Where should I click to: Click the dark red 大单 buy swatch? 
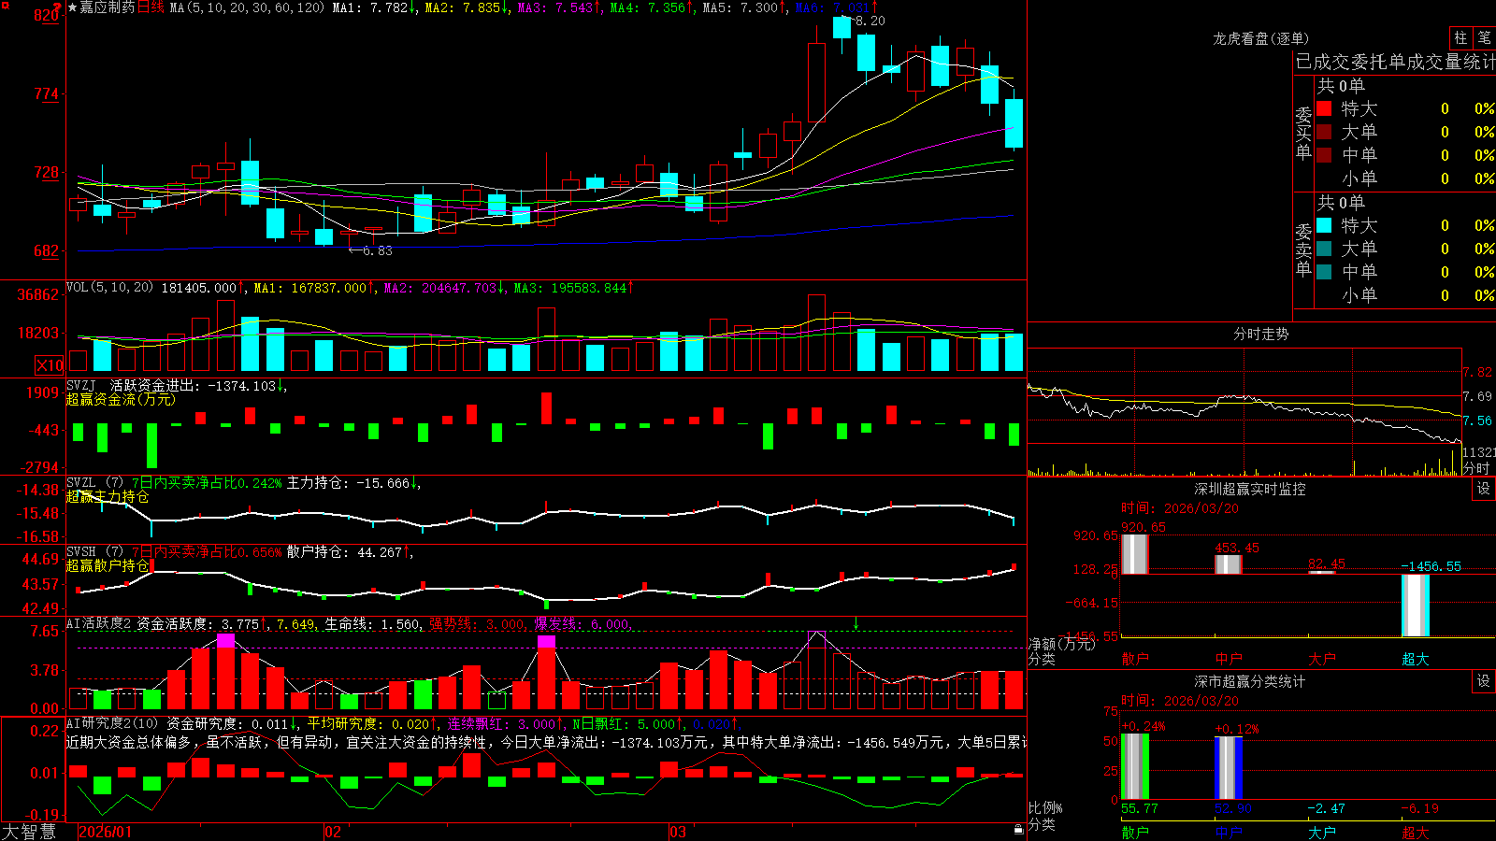pyautogui.click(x=1324, y=132)
